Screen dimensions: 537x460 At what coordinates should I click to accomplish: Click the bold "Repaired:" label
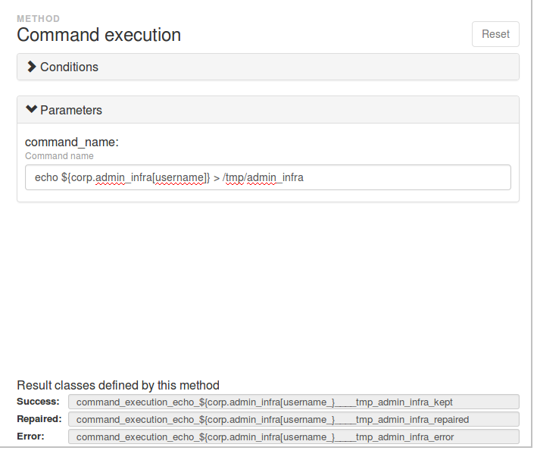(39, 419)
